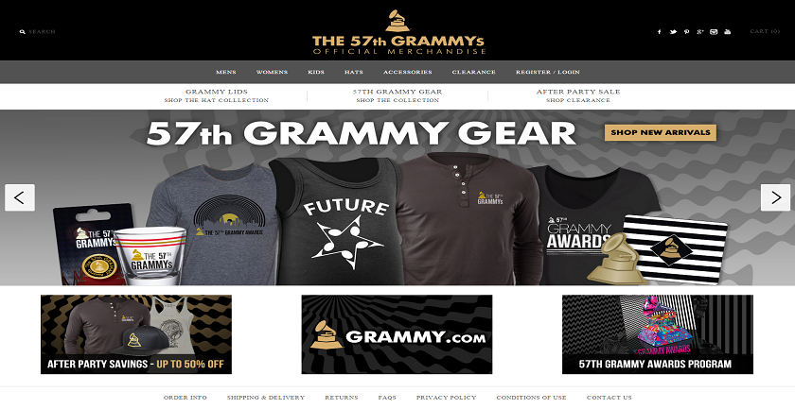Open After Party Savings banner
Image resolution: width=795 pixels, height=409 pixels.
pos(136,334)
